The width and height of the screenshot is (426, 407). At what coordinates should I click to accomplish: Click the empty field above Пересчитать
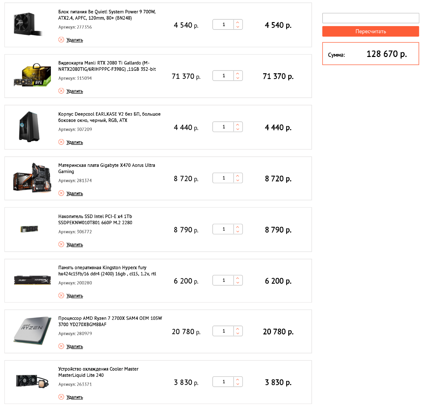click(370, 18)
